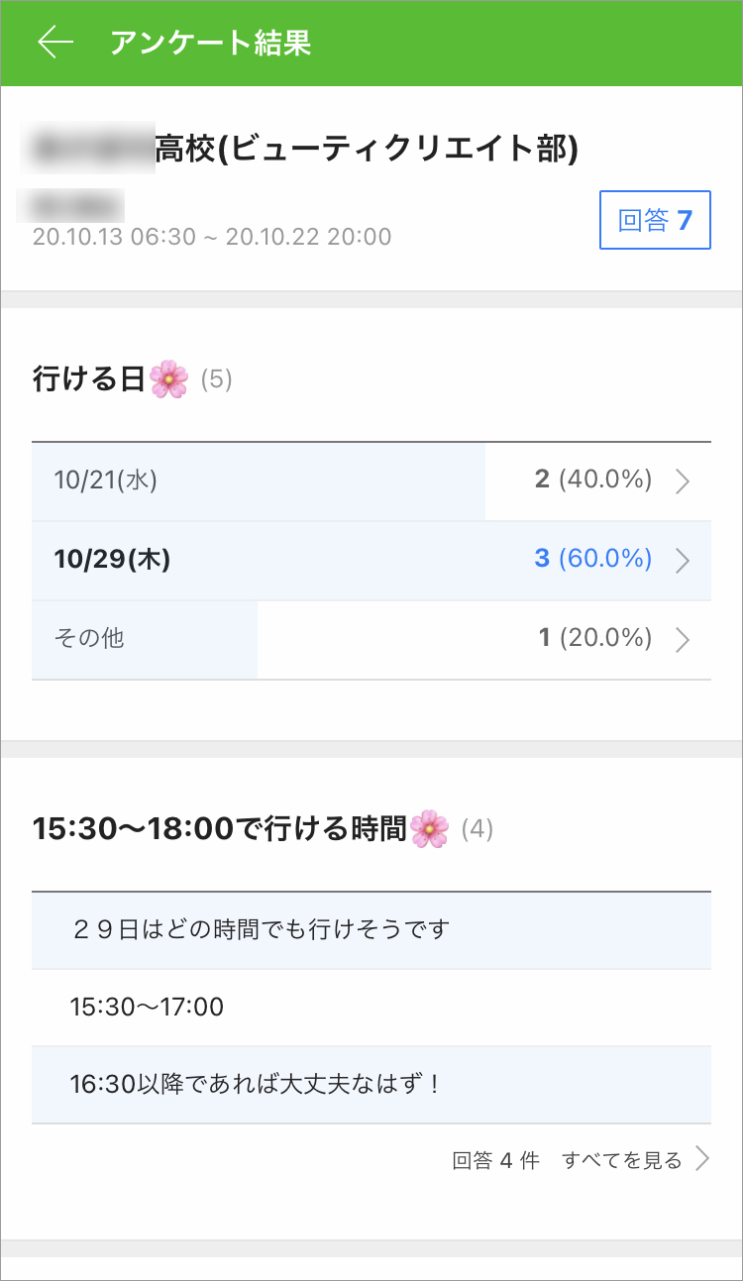Tap the すべてを見る link
Image resolution: width=743 pixels, height=1281 pixels.
621,1160
